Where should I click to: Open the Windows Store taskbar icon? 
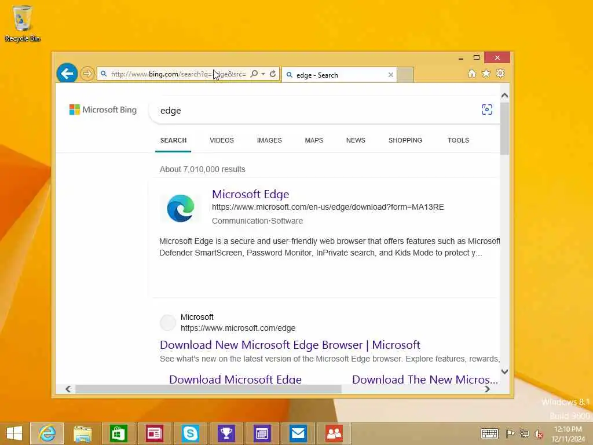pyautogui.click(x=118, y=433)
